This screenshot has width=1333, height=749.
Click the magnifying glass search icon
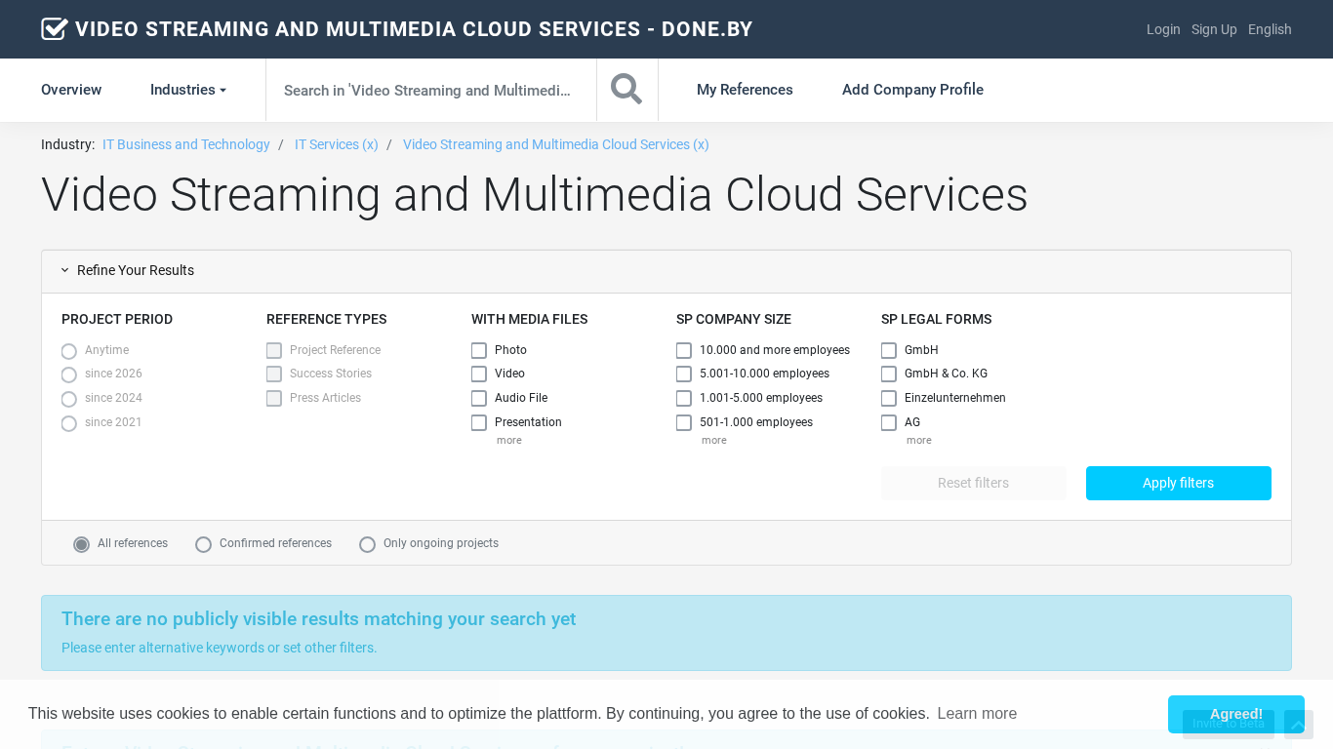[626, 90]
